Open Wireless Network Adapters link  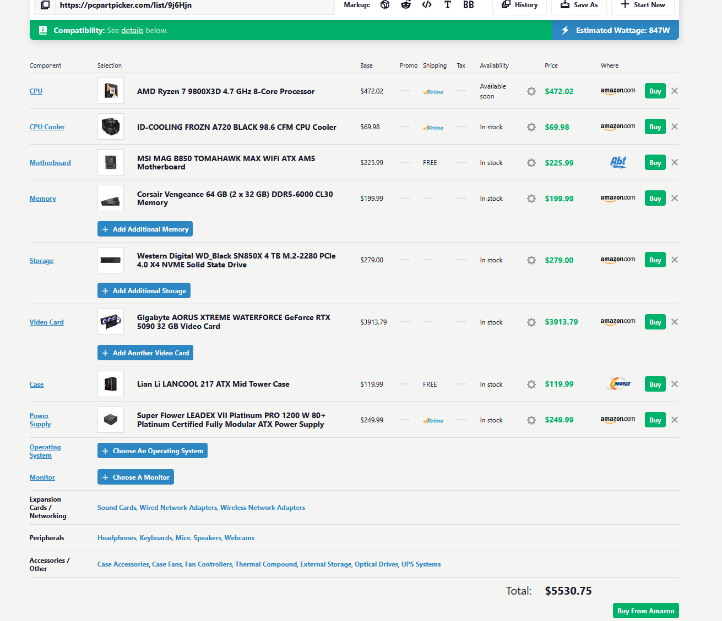pos(263,508)
